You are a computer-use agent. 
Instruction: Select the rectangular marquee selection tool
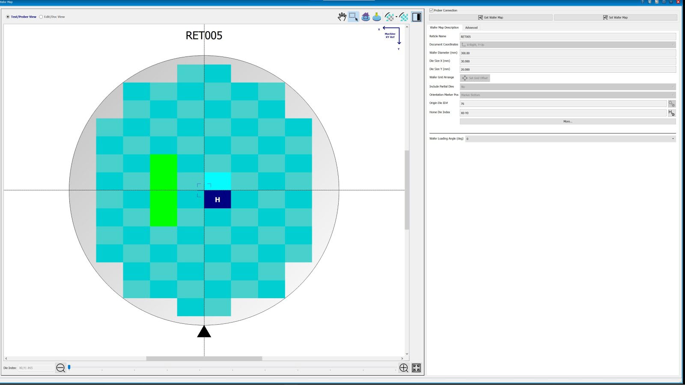pyautogui.click(x=354, y=16)
